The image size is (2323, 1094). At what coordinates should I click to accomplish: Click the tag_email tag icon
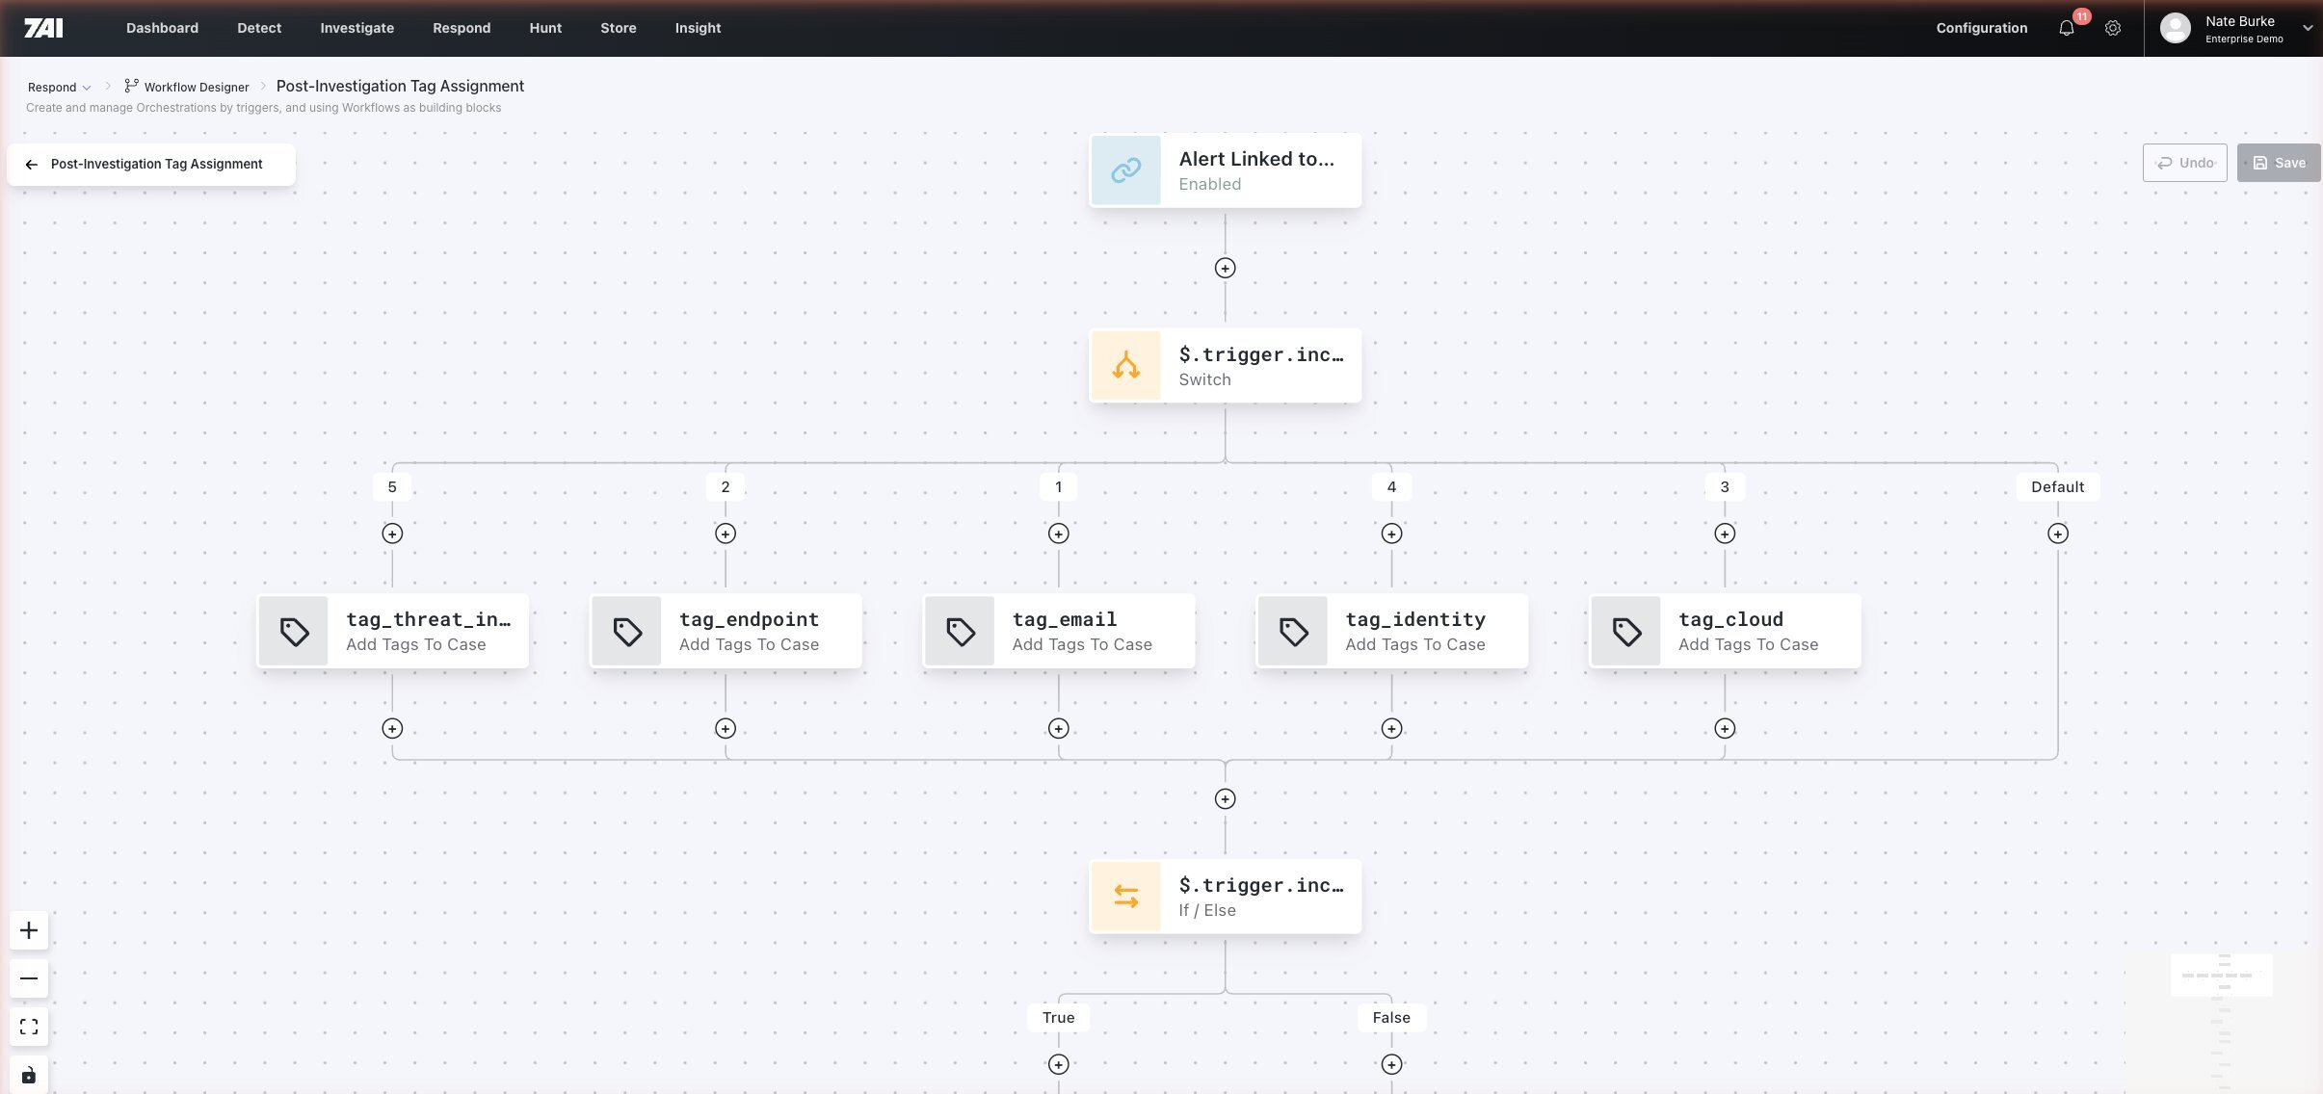click(958, 631)
